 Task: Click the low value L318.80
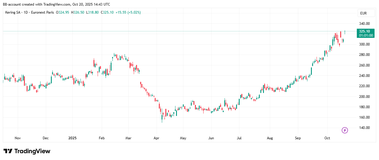click(92, 12)
